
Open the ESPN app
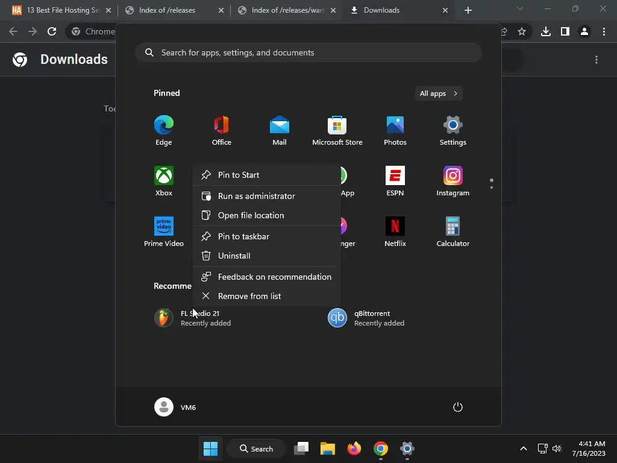pyautogui.click(x=395, y=181)
